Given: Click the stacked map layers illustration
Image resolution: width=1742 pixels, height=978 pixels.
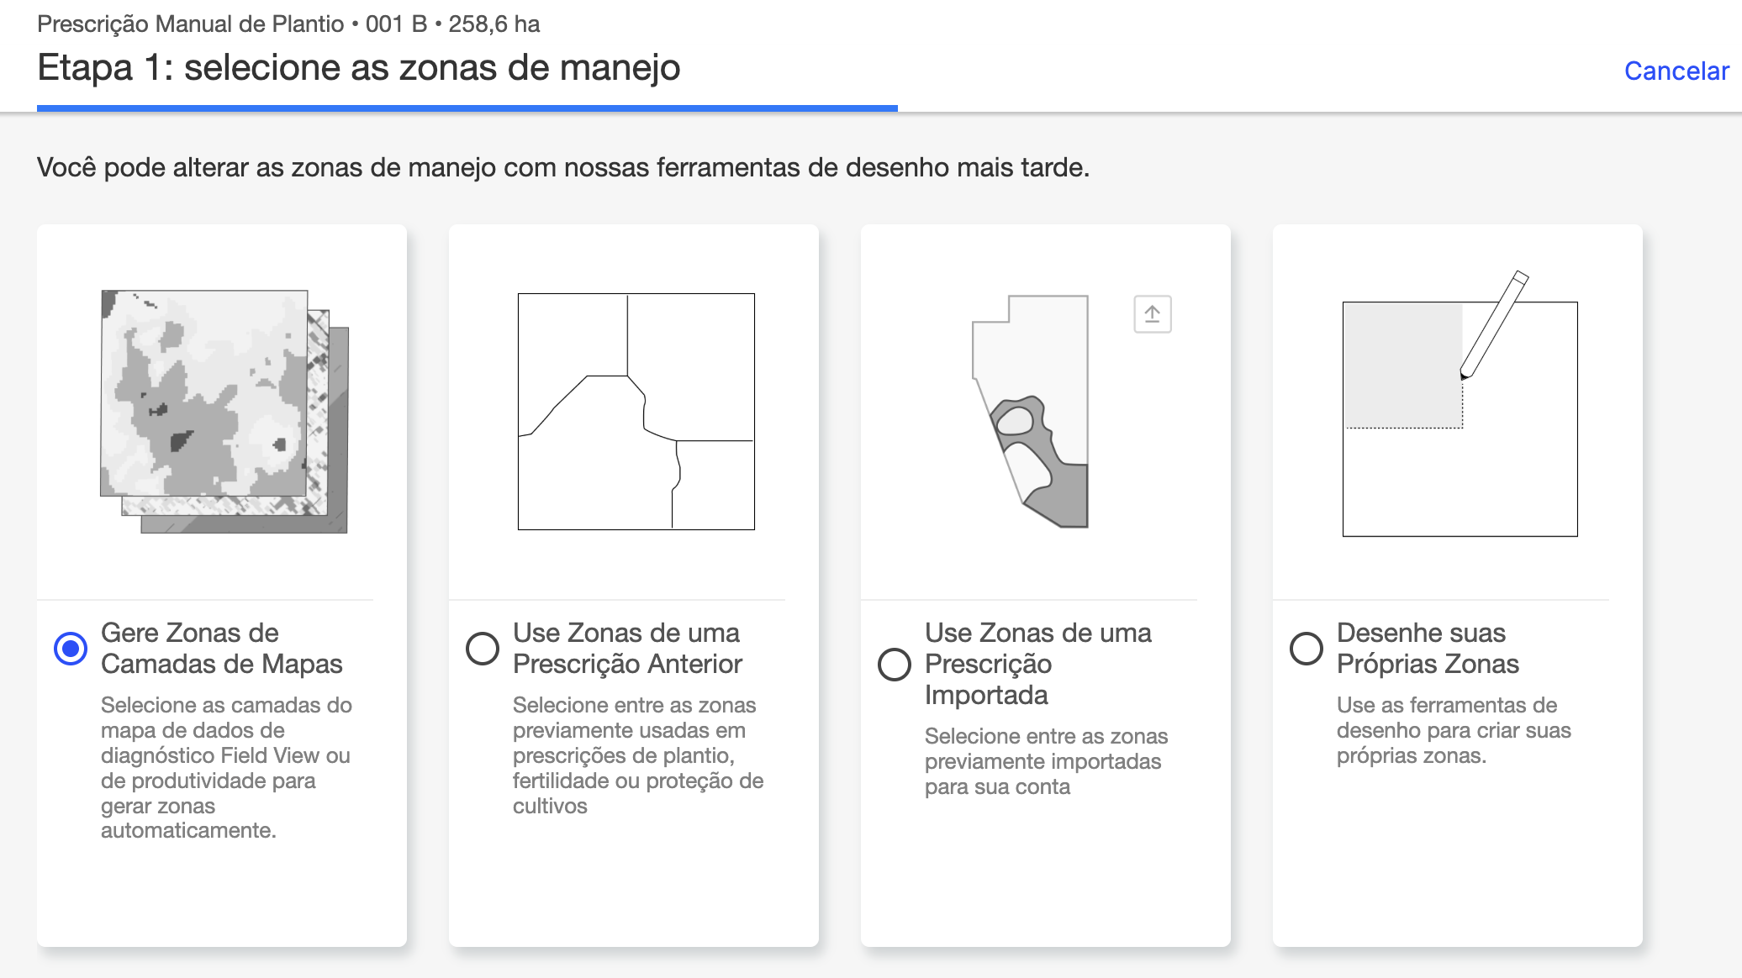Looking at the screenshot, I should click(224, 411).
